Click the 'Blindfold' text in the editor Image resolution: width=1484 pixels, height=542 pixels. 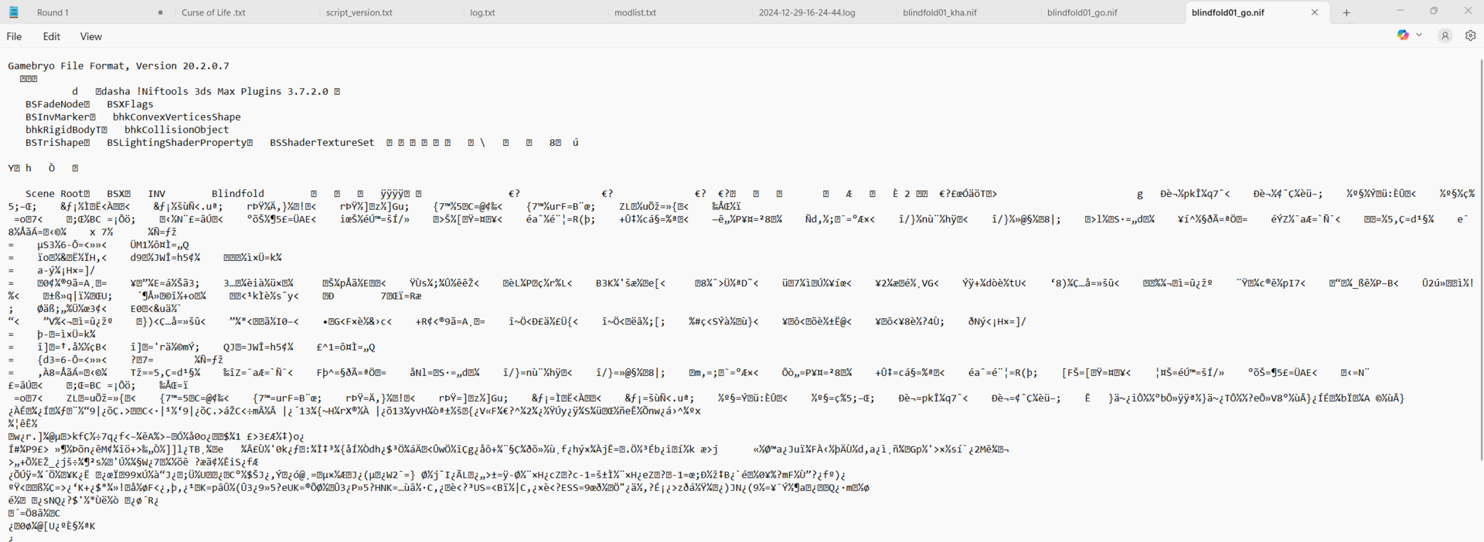(238, 194)
